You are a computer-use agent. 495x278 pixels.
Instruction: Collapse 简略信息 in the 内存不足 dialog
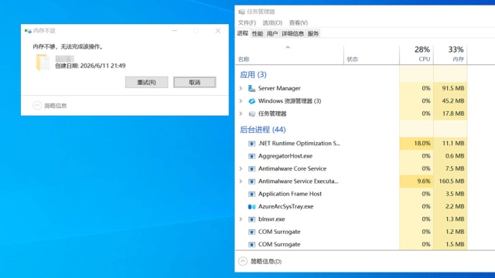coord(49,106)
